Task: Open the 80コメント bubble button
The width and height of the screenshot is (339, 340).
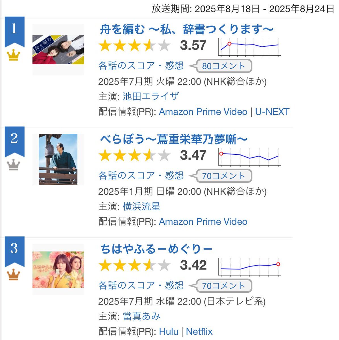Action: (x=223, y=66)
